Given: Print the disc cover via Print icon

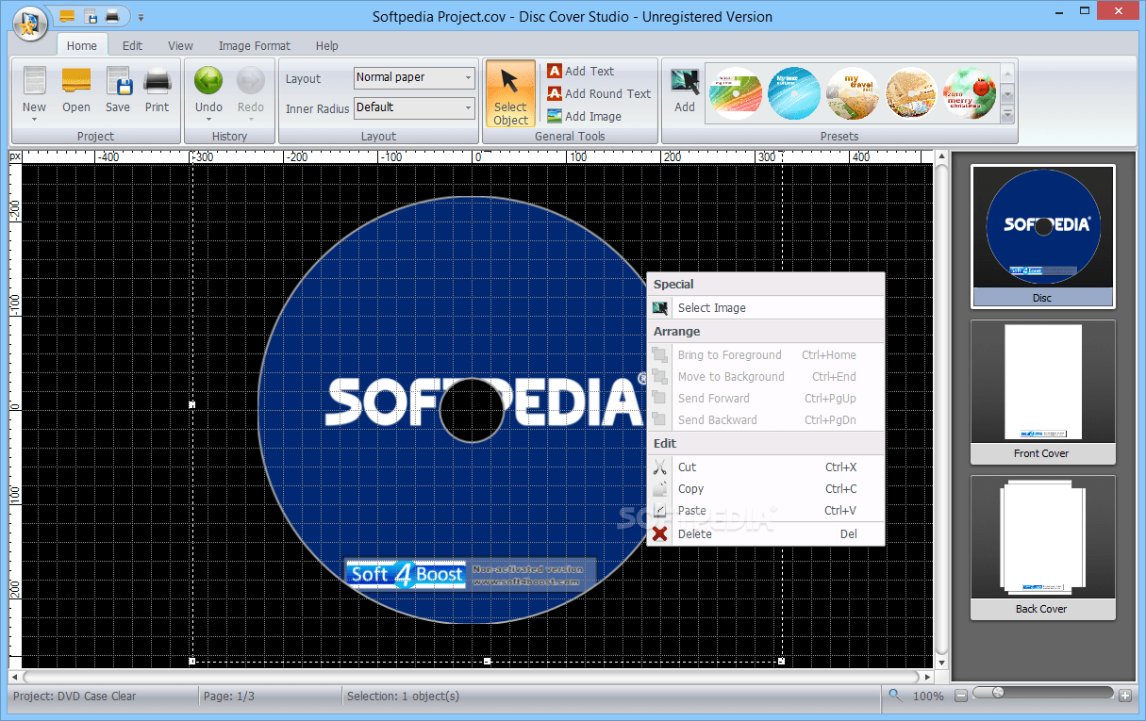Looking at the screenshot, I should [157, 90].
